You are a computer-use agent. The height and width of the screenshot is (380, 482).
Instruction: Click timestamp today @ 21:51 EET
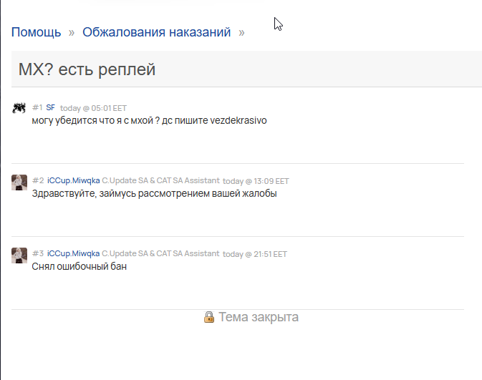point(255,254)
